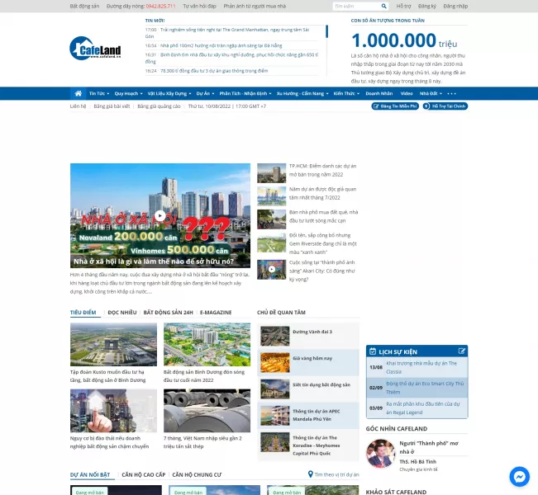Click ThS. Hồ Bá Tình avatar photo
The height and width of the screenshot is (495, 538).
[380, 453]
